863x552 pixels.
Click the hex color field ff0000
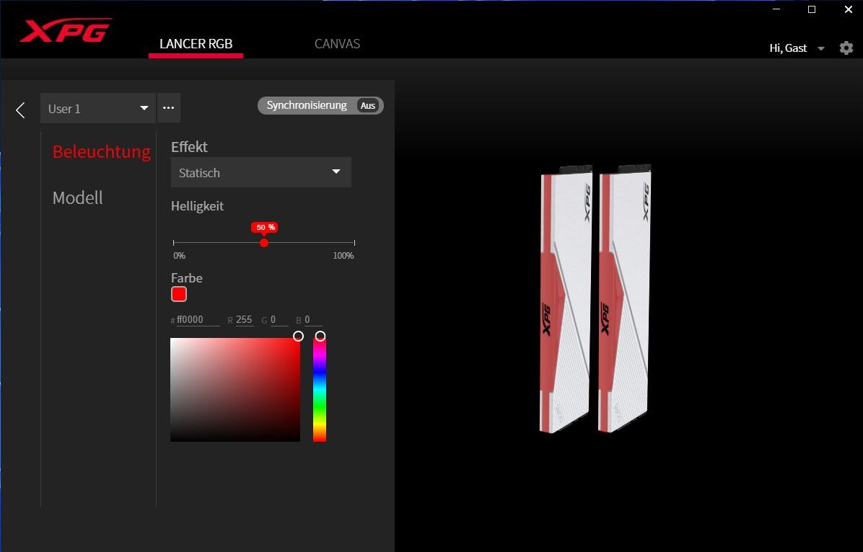(198, 320)
